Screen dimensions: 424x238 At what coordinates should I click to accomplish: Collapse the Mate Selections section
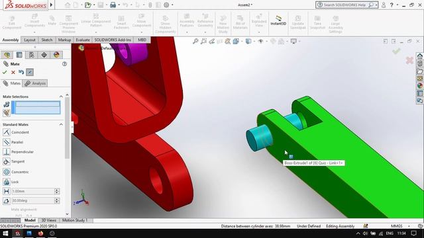pyautogui.click(x=61, y=97)
